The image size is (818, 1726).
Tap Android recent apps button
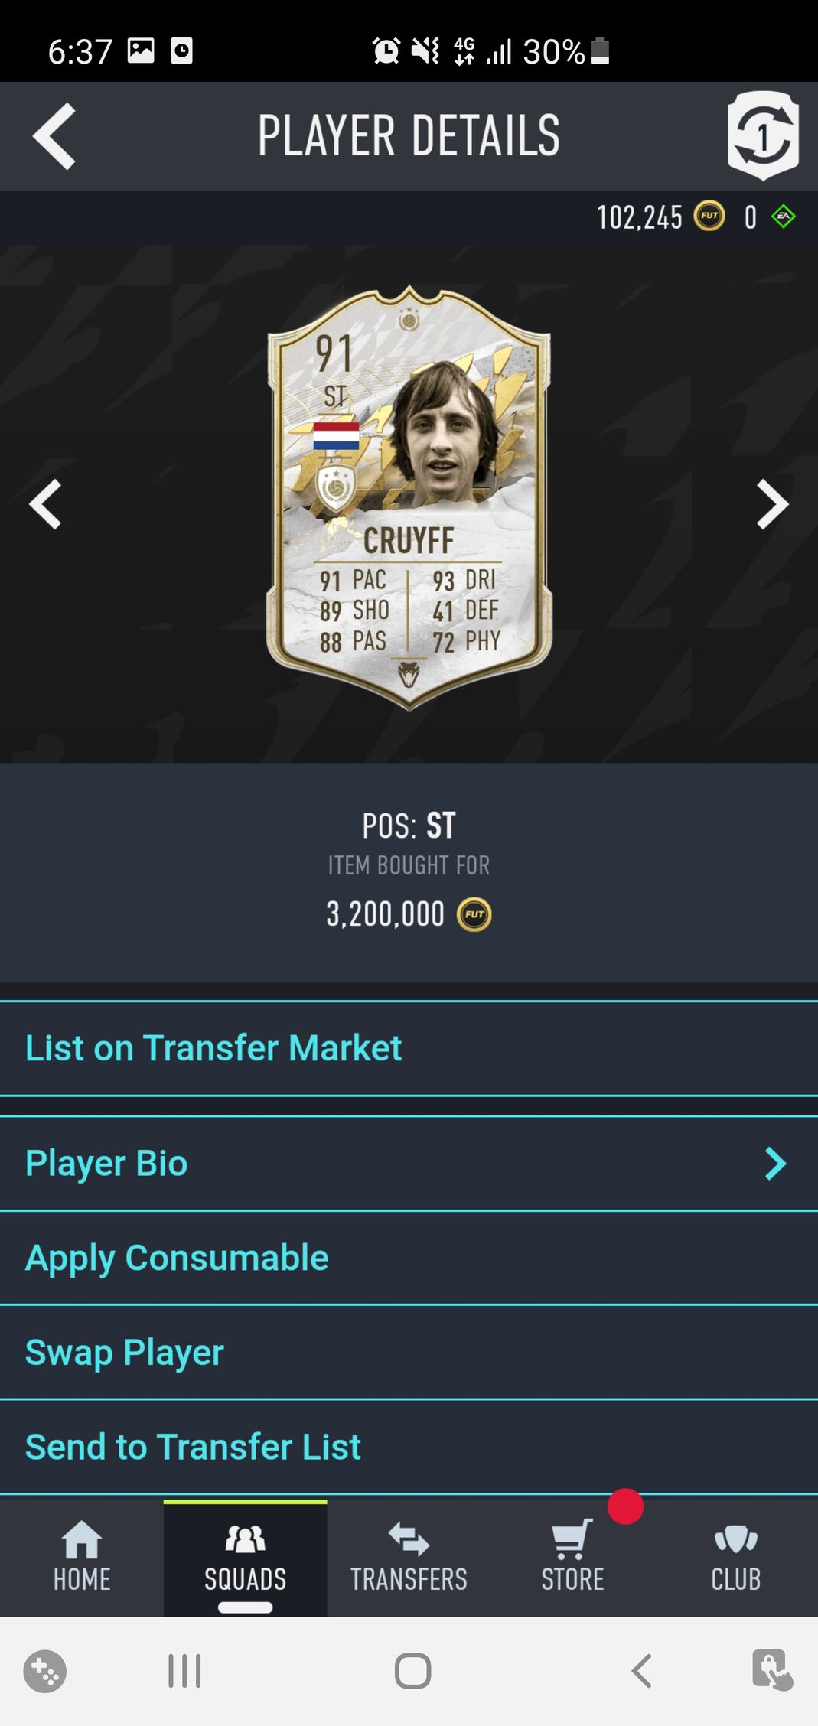tap(184, 1671)
